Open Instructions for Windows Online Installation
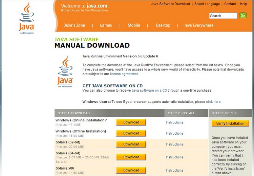Image resolution: width=254 pixels, height=176 pixels. coord(174,122)
